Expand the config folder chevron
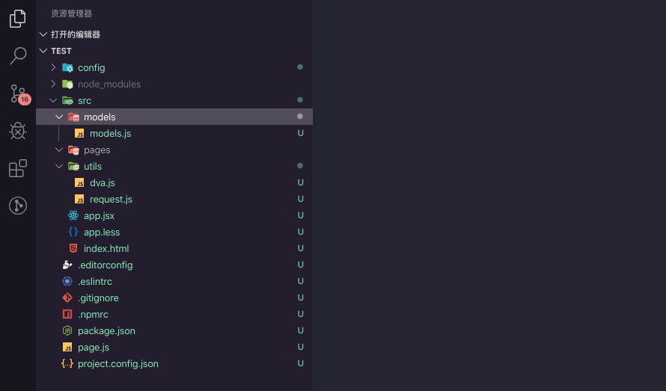Screen dimensions: 666x391 pyautogui.click(x=53, y=67)
